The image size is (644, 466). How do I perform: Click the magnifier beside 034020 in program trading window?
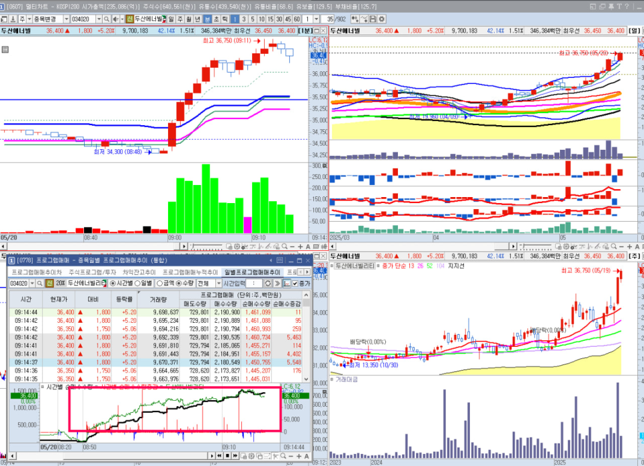(x=39, y=284)
